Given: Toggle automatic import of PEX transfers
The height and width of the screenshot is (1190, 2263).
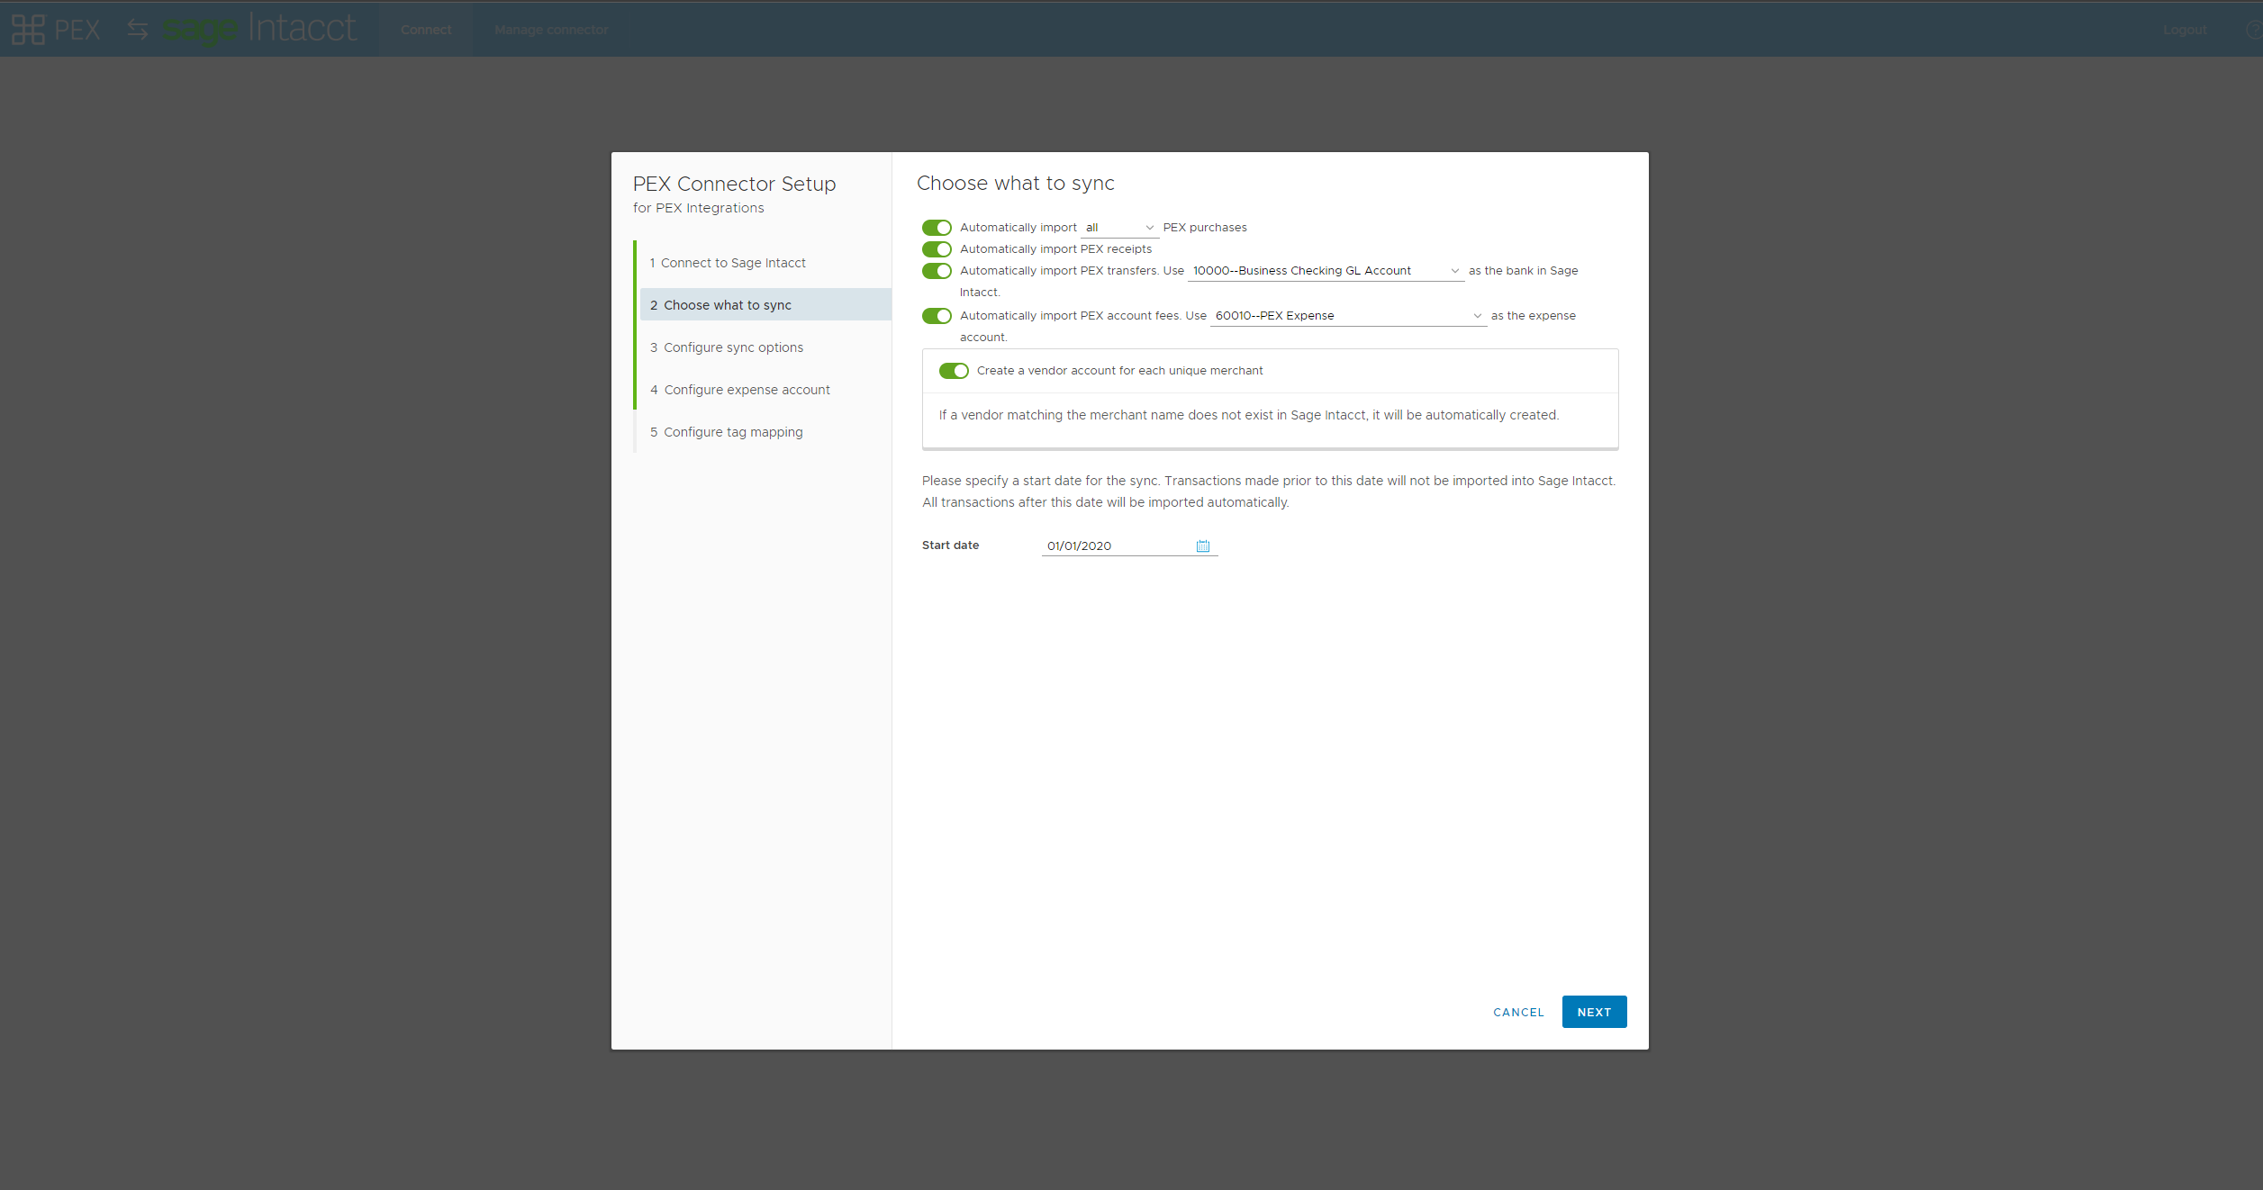Looking at the screenshot, I should (x=937, y=271).
